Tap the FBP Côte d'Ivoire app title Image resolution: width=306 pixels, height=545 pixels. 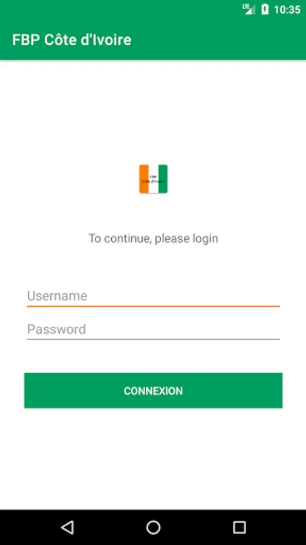(72, 40)
